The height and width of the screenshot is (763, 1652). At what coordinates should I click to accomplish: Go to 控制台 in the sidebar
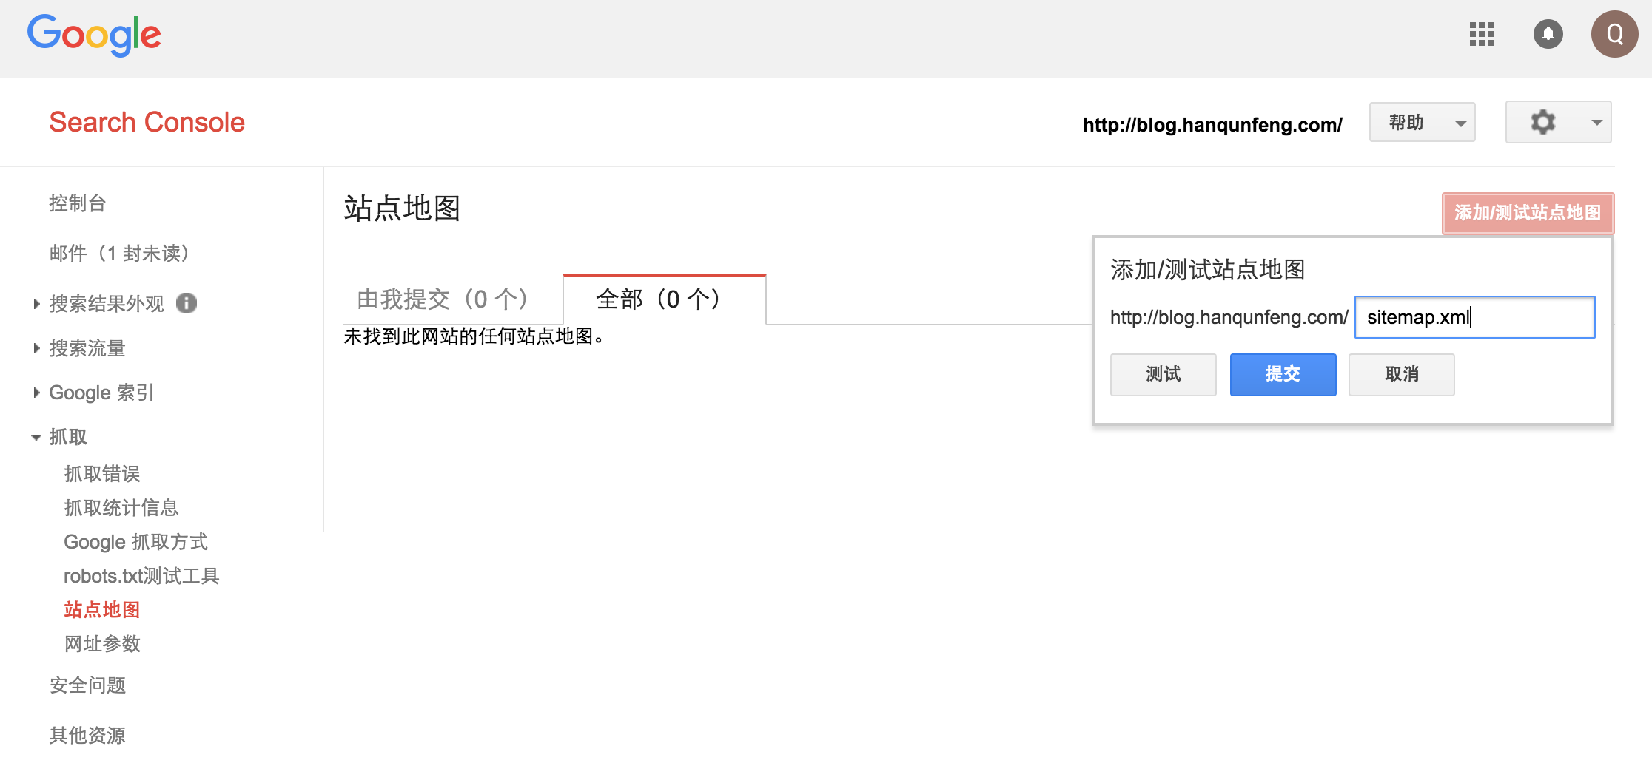click(78, 203)
